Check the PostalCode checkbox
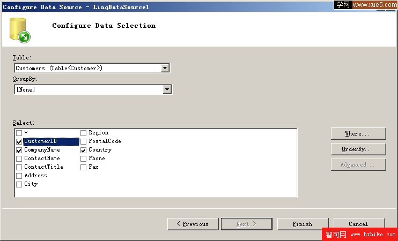The width and height of the screenshot is (398, 241). 84,142
